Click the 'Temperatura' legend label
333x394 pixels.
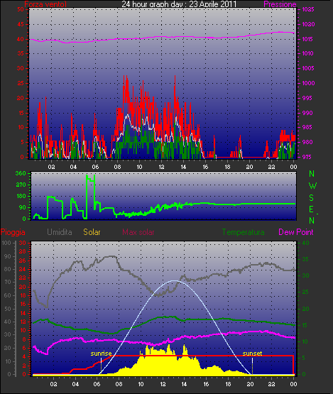(243, 232)
